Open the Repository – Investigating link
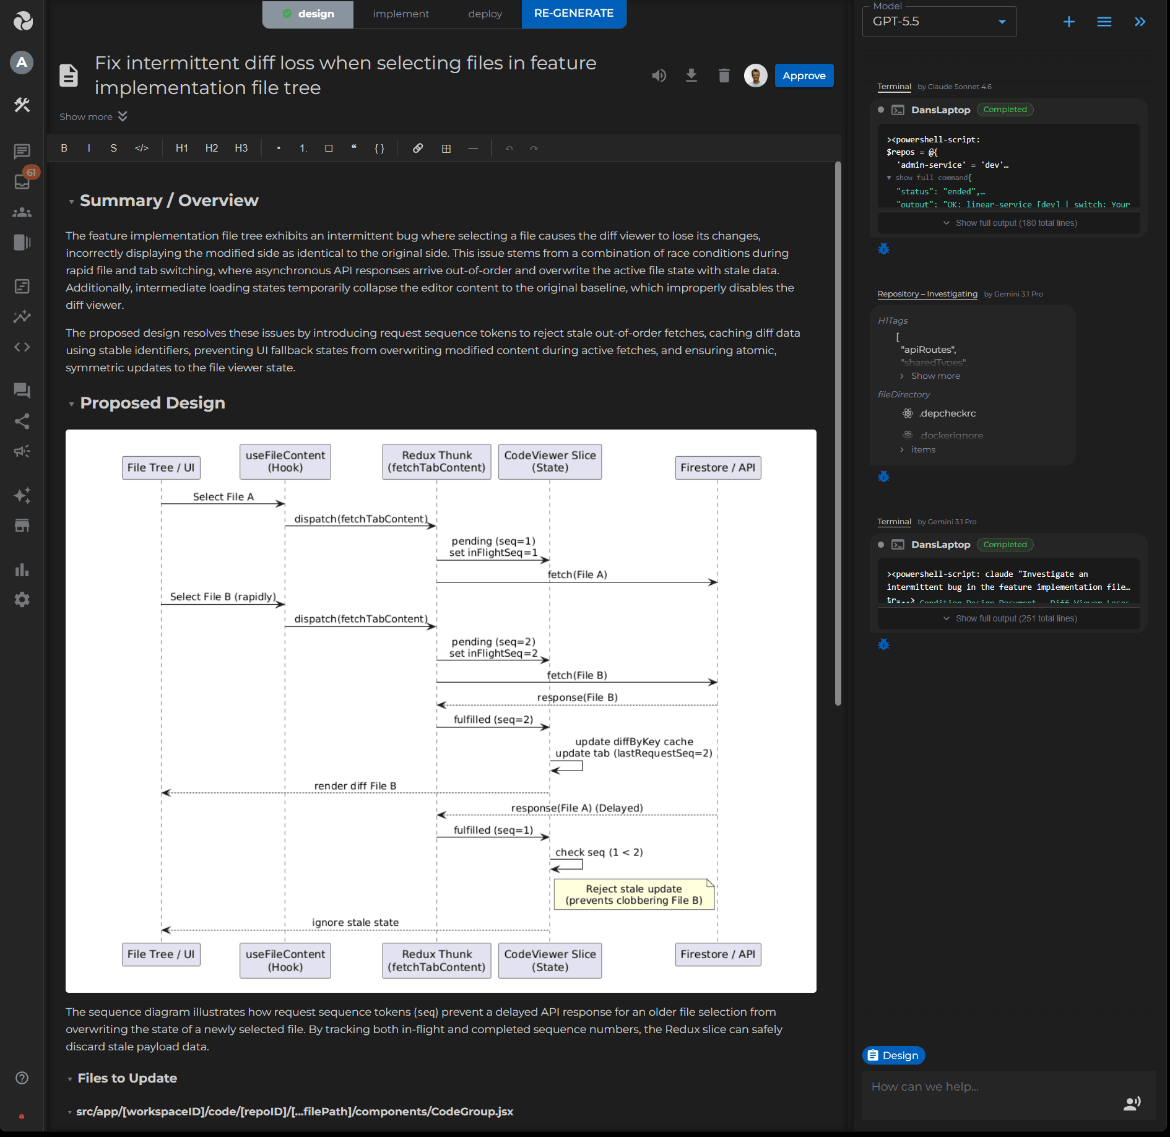The height and width of the screenshot is (1137, 1170). pyautogui.click(x=927, y=294)
